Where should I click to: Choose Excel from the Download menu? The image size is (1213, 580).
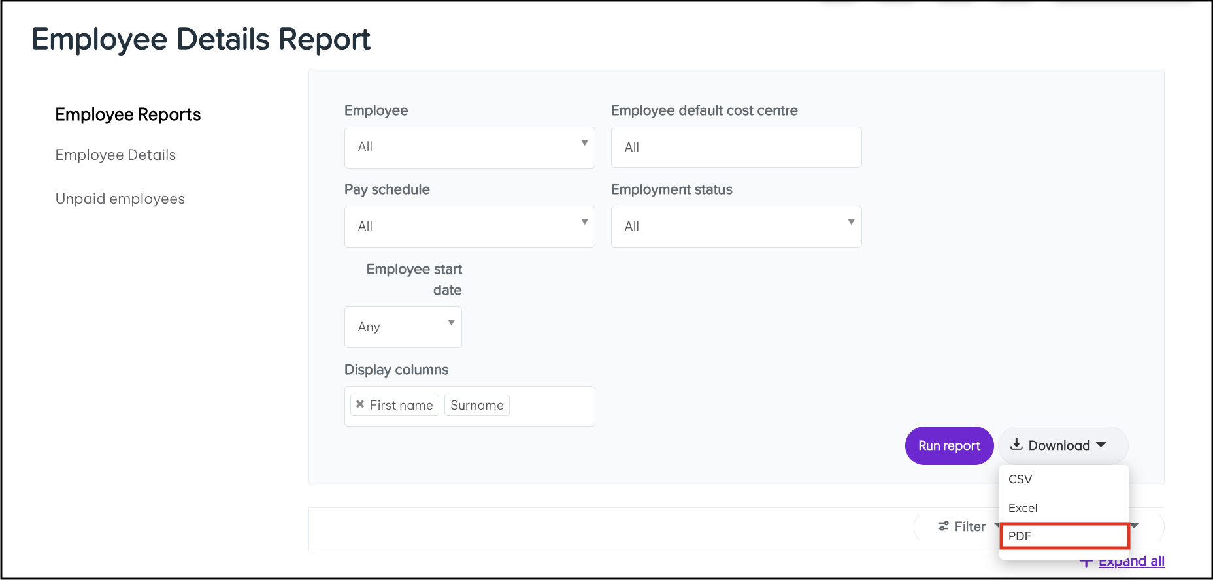[x=1023, y=508]
